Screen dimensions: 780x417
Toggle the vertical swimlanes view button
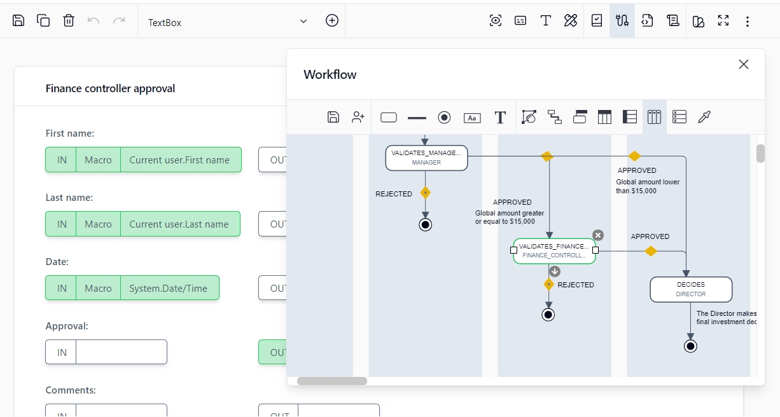pos(654,117)
